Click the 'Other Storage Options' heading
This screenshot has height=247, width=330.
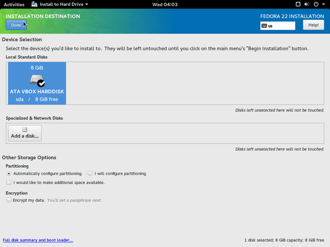(29, 158)
